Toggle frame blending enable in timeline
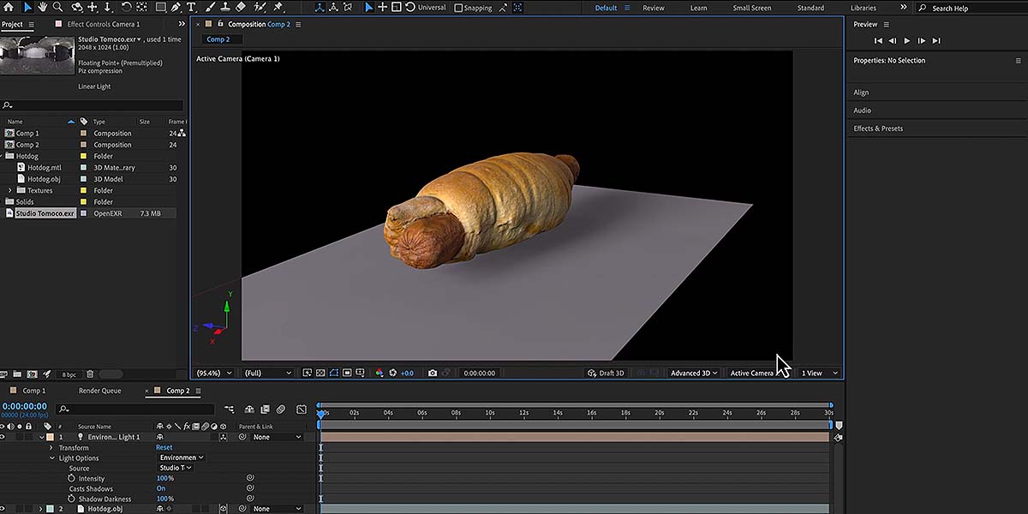1028x514 pixels. click(265, 409)
